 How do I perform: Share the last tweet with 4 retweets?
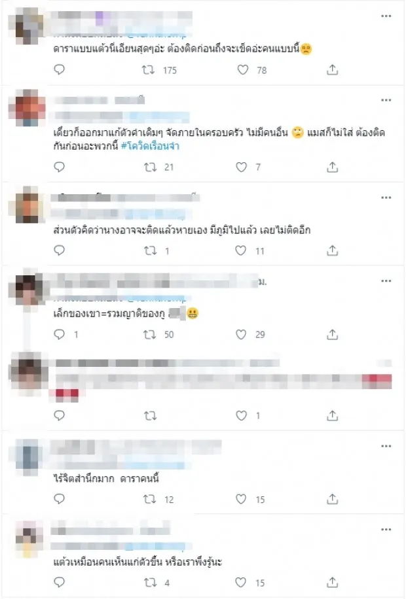pyautogui.click(x=332, y=582)
